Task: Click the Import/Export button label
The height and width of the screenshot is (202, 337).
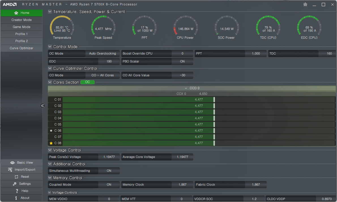Action: pyautogui.click(x=25, y=170)
